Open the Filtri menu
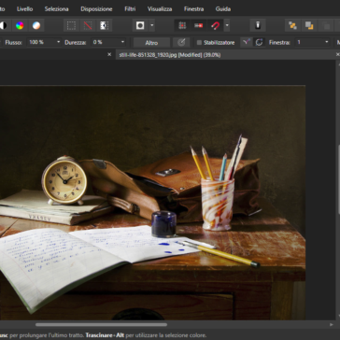Viewport: 340px width, 340px height. click(130, 8)
